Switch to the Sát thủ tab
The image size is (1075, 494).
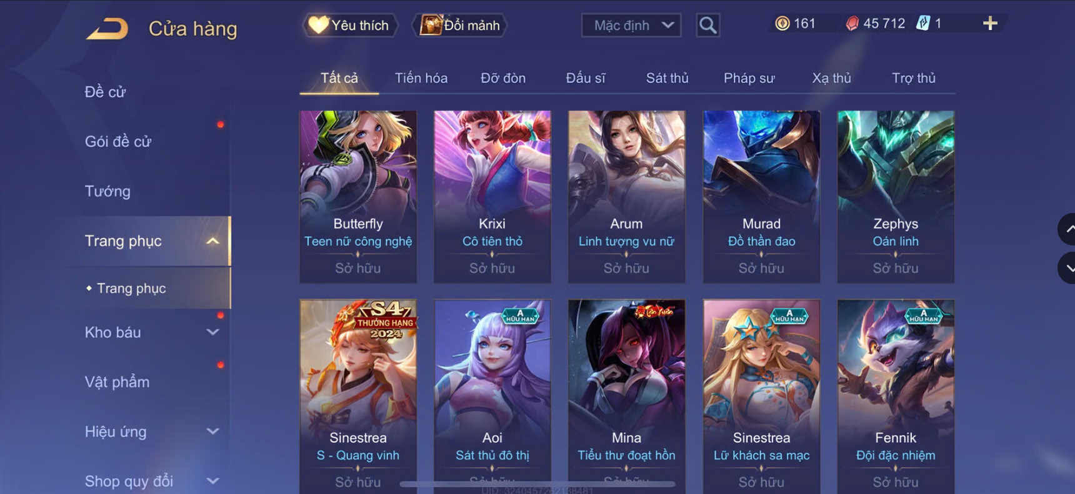[667, 78]
